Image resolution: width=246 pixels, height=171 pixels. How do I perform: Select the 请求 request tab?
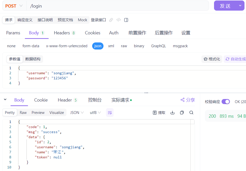point(9,20)
